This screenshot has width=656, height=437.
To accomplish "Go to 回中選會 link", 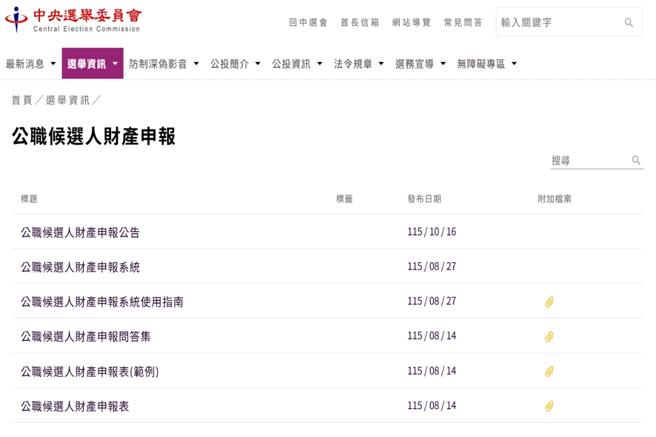I will (308, 22).
